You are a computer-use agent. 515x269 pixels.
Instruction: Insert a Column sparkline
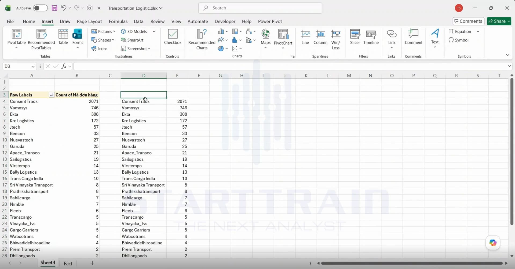pos(320,37)
